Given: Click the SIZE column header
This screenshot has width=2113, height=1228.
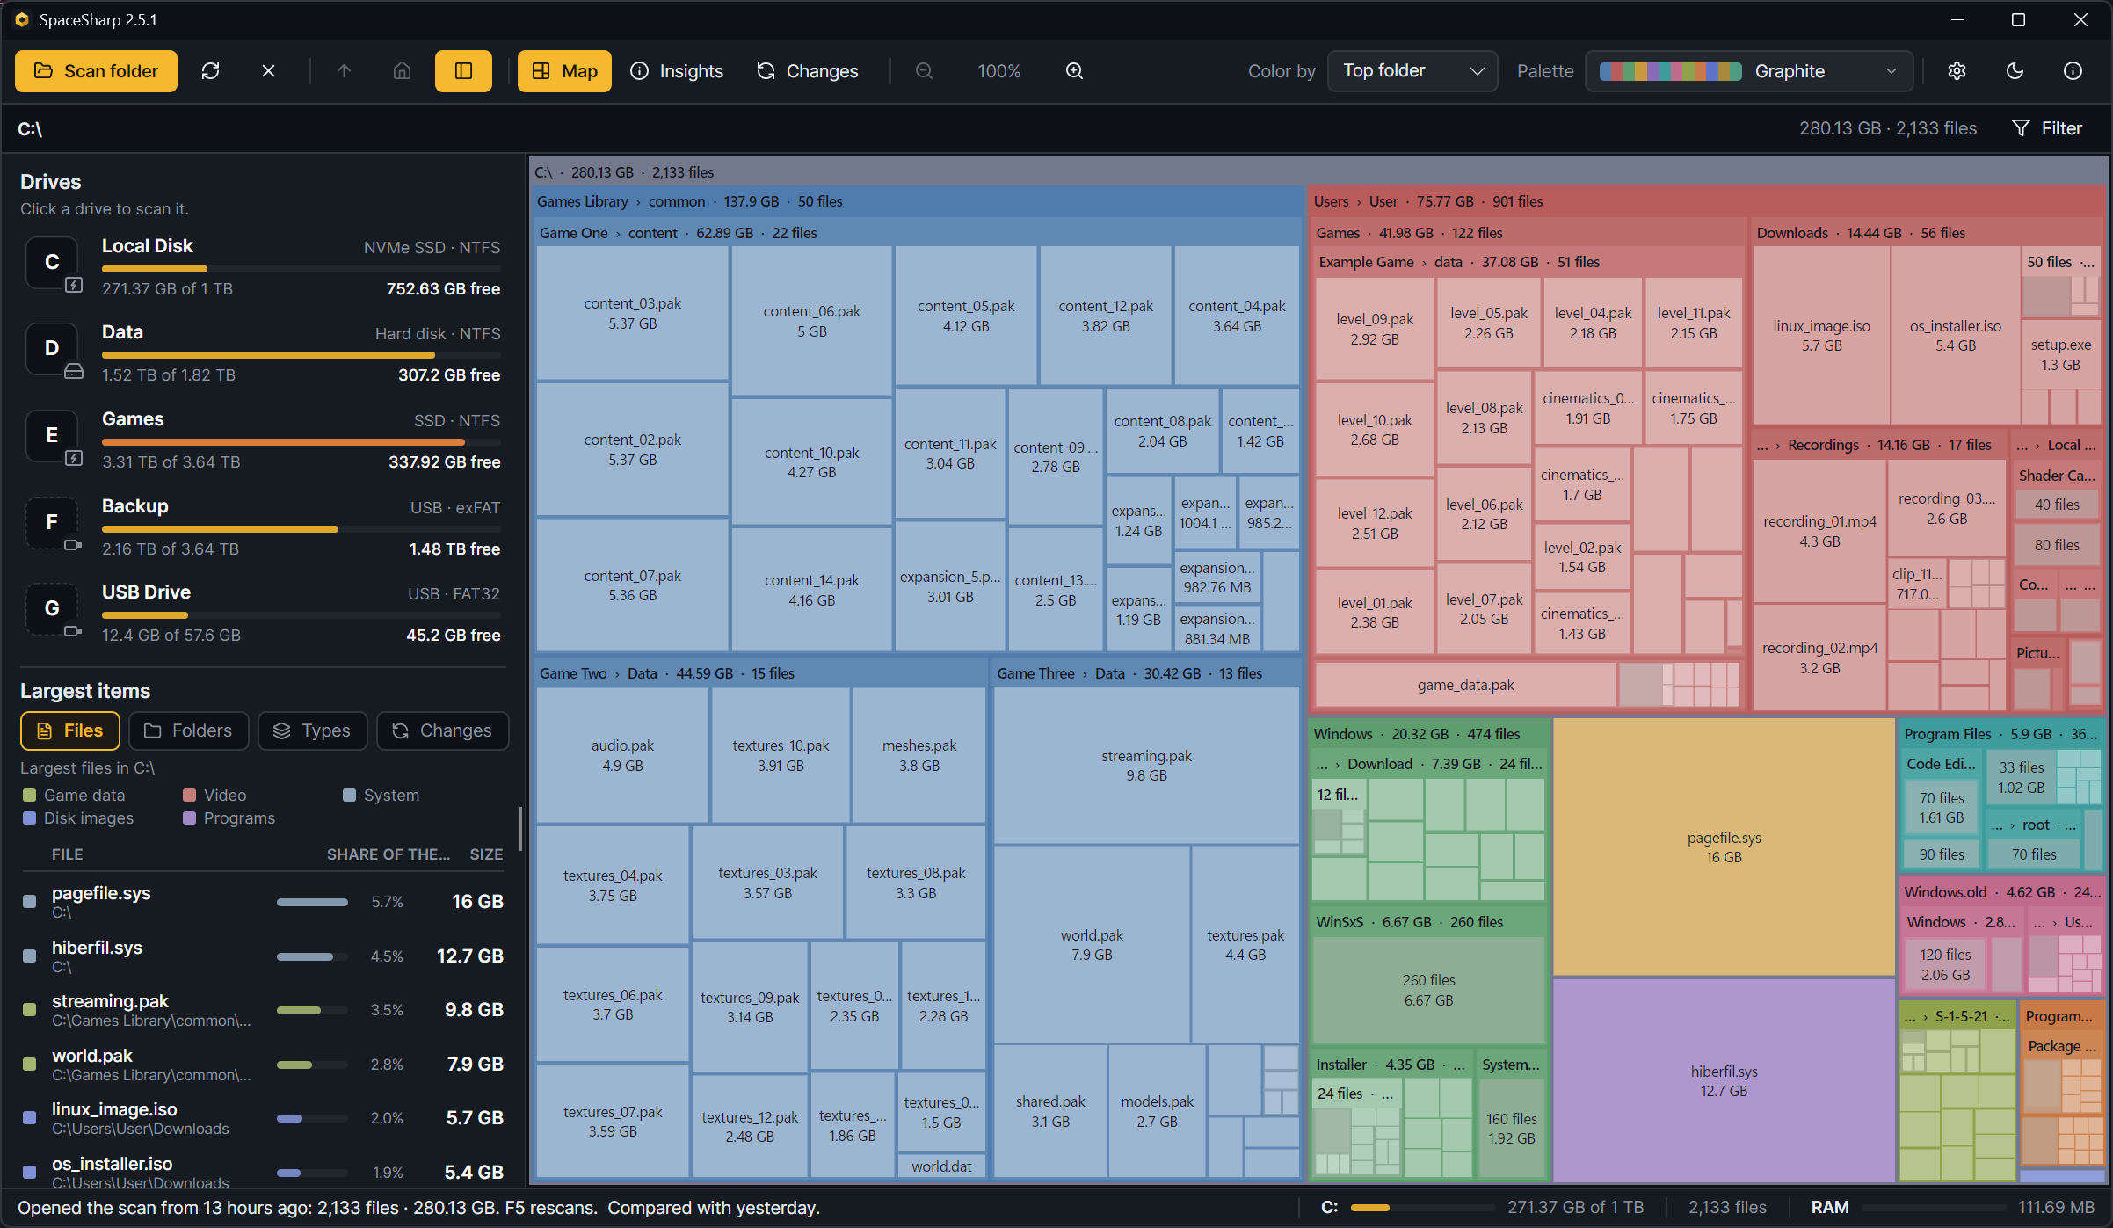Looking at the screenshot, I should [x=486, y=854].
